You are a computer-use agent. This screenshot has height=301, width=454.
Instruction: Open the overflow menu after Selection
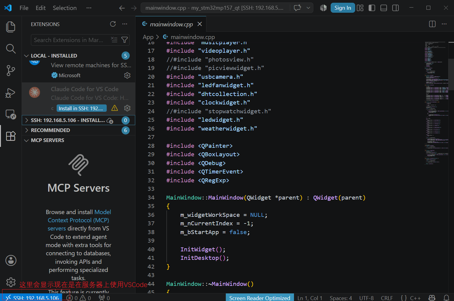pos(88,8)
